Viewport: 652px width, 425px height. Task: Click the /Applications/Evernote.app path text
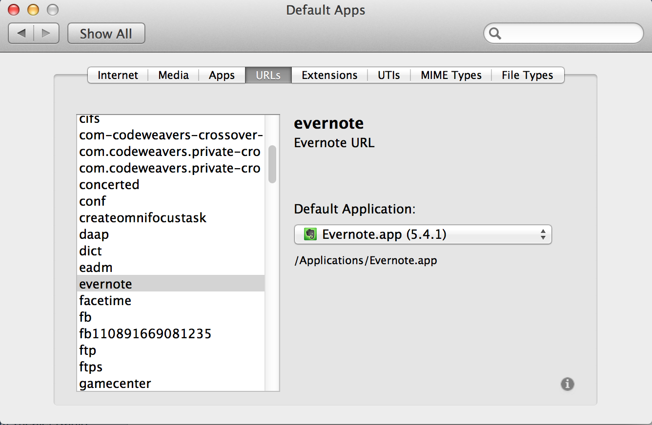tap(366, 260)
